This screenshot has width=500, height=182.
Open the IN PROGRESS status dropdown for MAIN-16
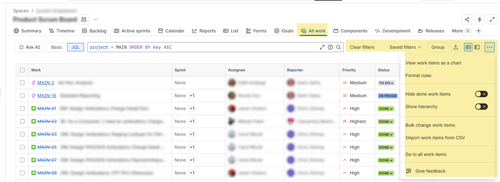coord(387,96)
